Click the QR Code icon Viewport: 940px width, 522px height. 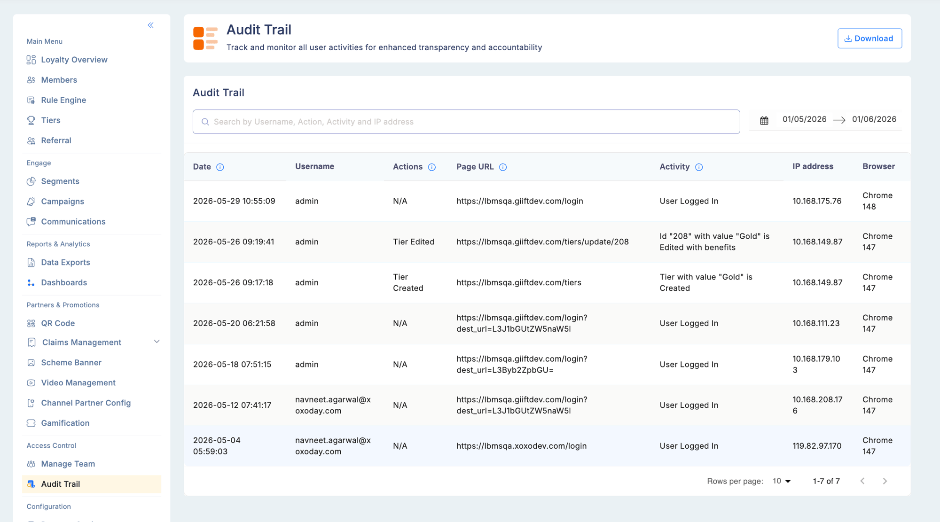(x=31, y=323)
